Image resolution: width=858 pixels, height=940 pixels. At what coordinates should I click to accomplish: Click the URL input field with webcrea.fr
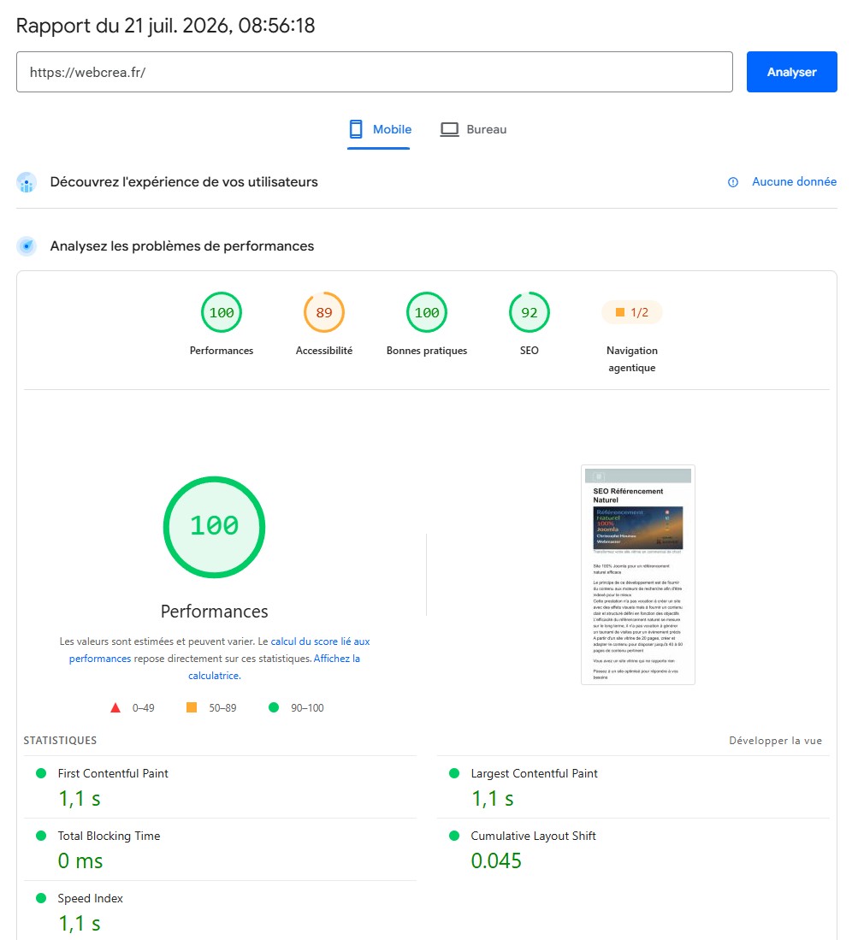[x=374, y=72]
